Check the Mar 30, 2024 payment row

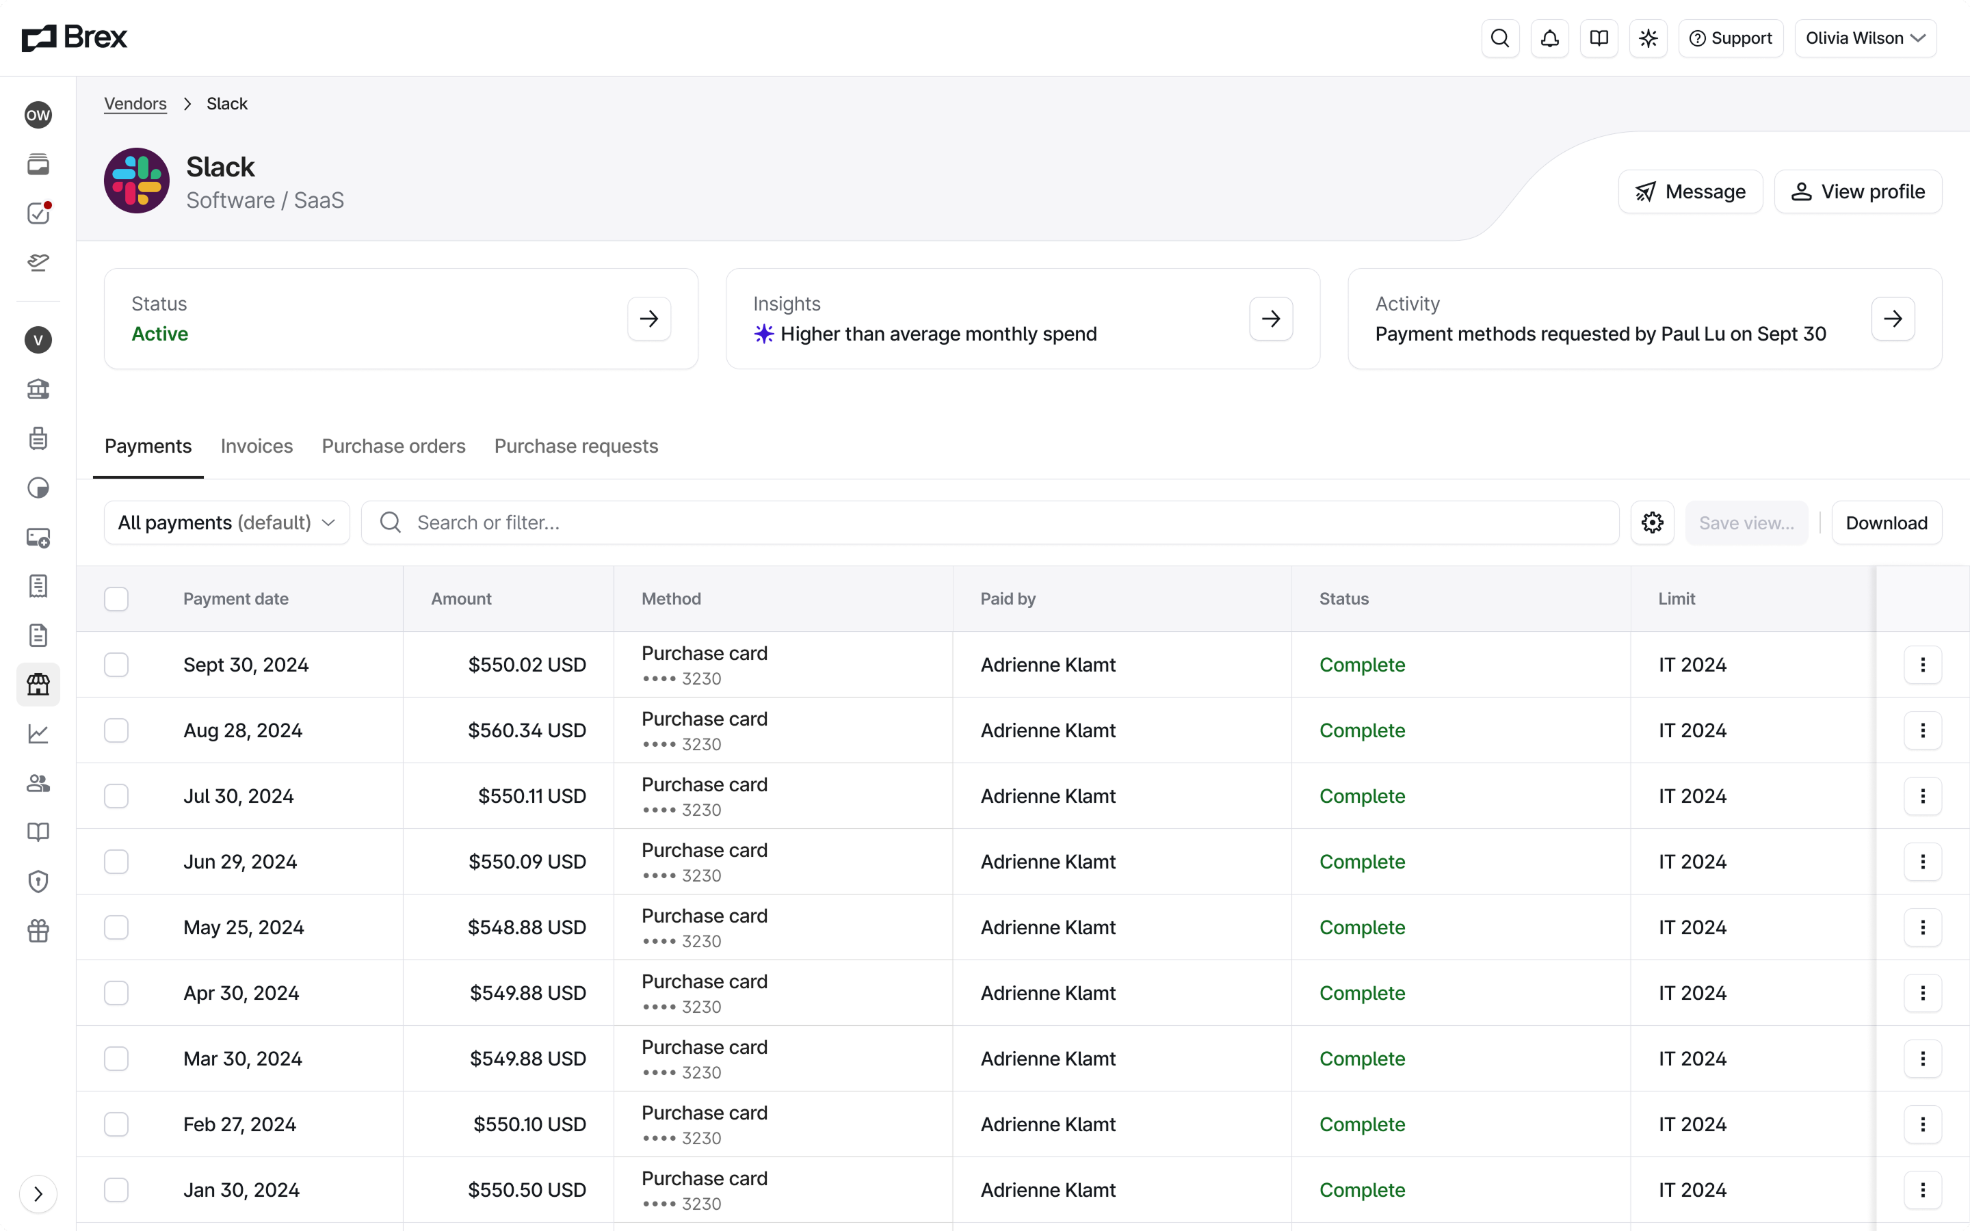coord(116,1059)
